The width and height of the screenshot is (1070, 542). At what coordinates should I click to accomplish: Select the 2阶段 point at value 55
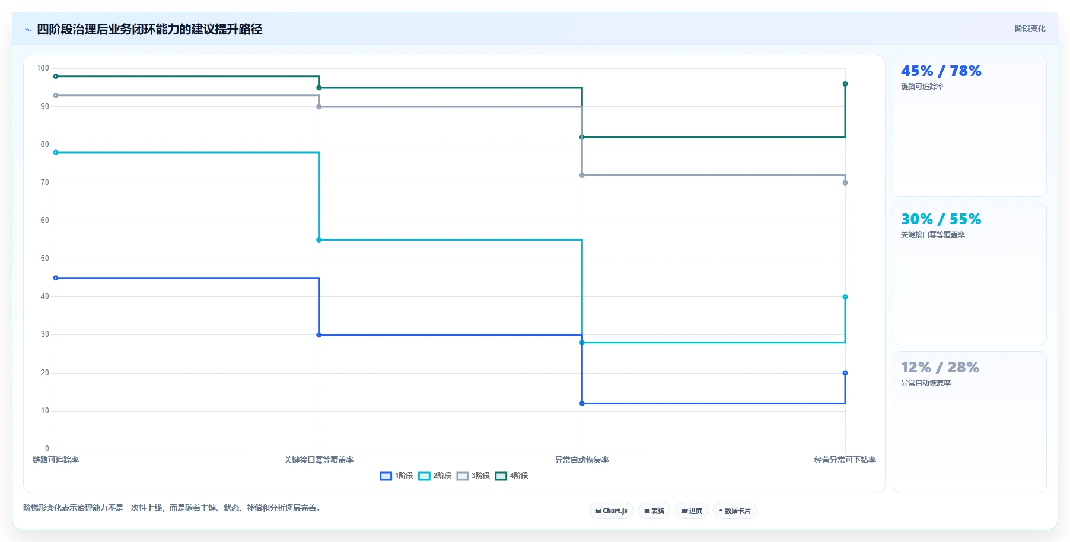click(x=319, y=240)
